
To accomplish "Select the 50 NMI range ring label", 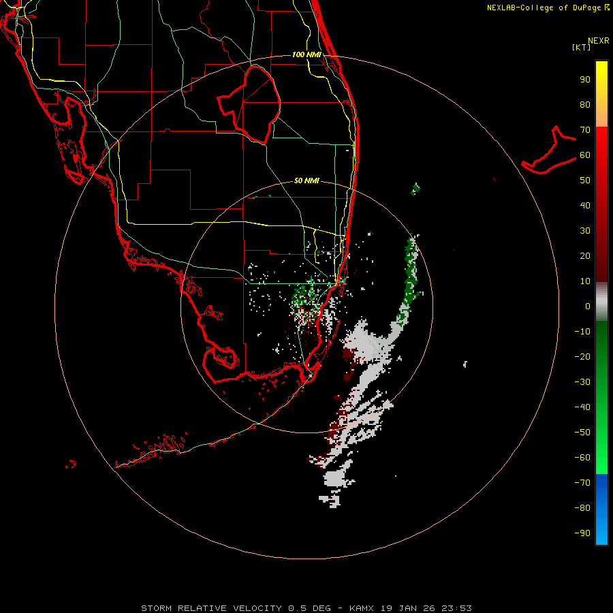I will [x=306, y=180].
